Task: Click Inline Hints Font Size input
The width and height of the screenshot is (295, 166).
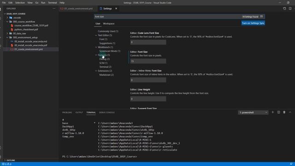Action: (x=148, y=80)
